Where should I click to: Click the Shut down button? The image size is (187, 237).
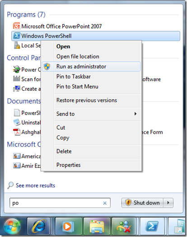click(x=142, y=203)
